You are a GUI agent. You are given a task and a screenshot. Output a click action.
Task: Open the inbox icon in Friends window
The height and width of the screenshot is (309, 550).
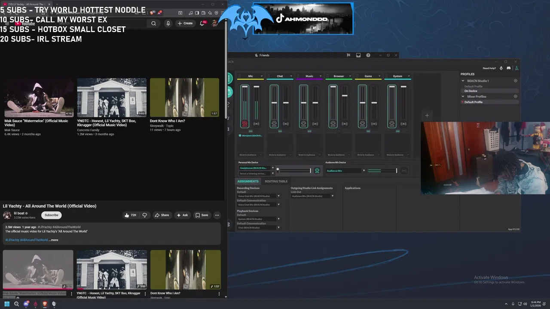[x=358, y=55]
